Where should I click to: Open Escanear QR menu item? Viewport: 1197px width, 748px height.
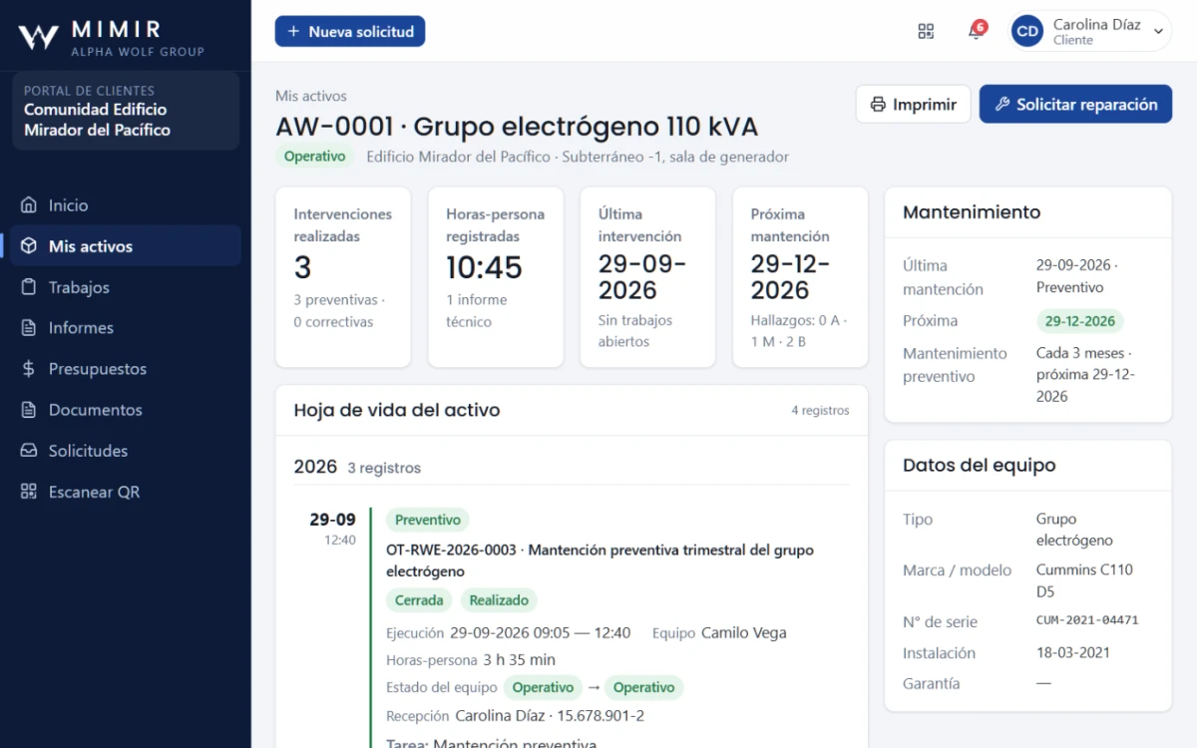(126, 492)
